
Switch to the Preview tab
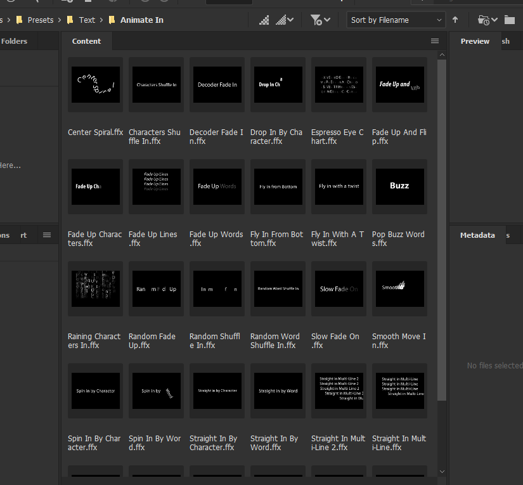tap(475, 41)
